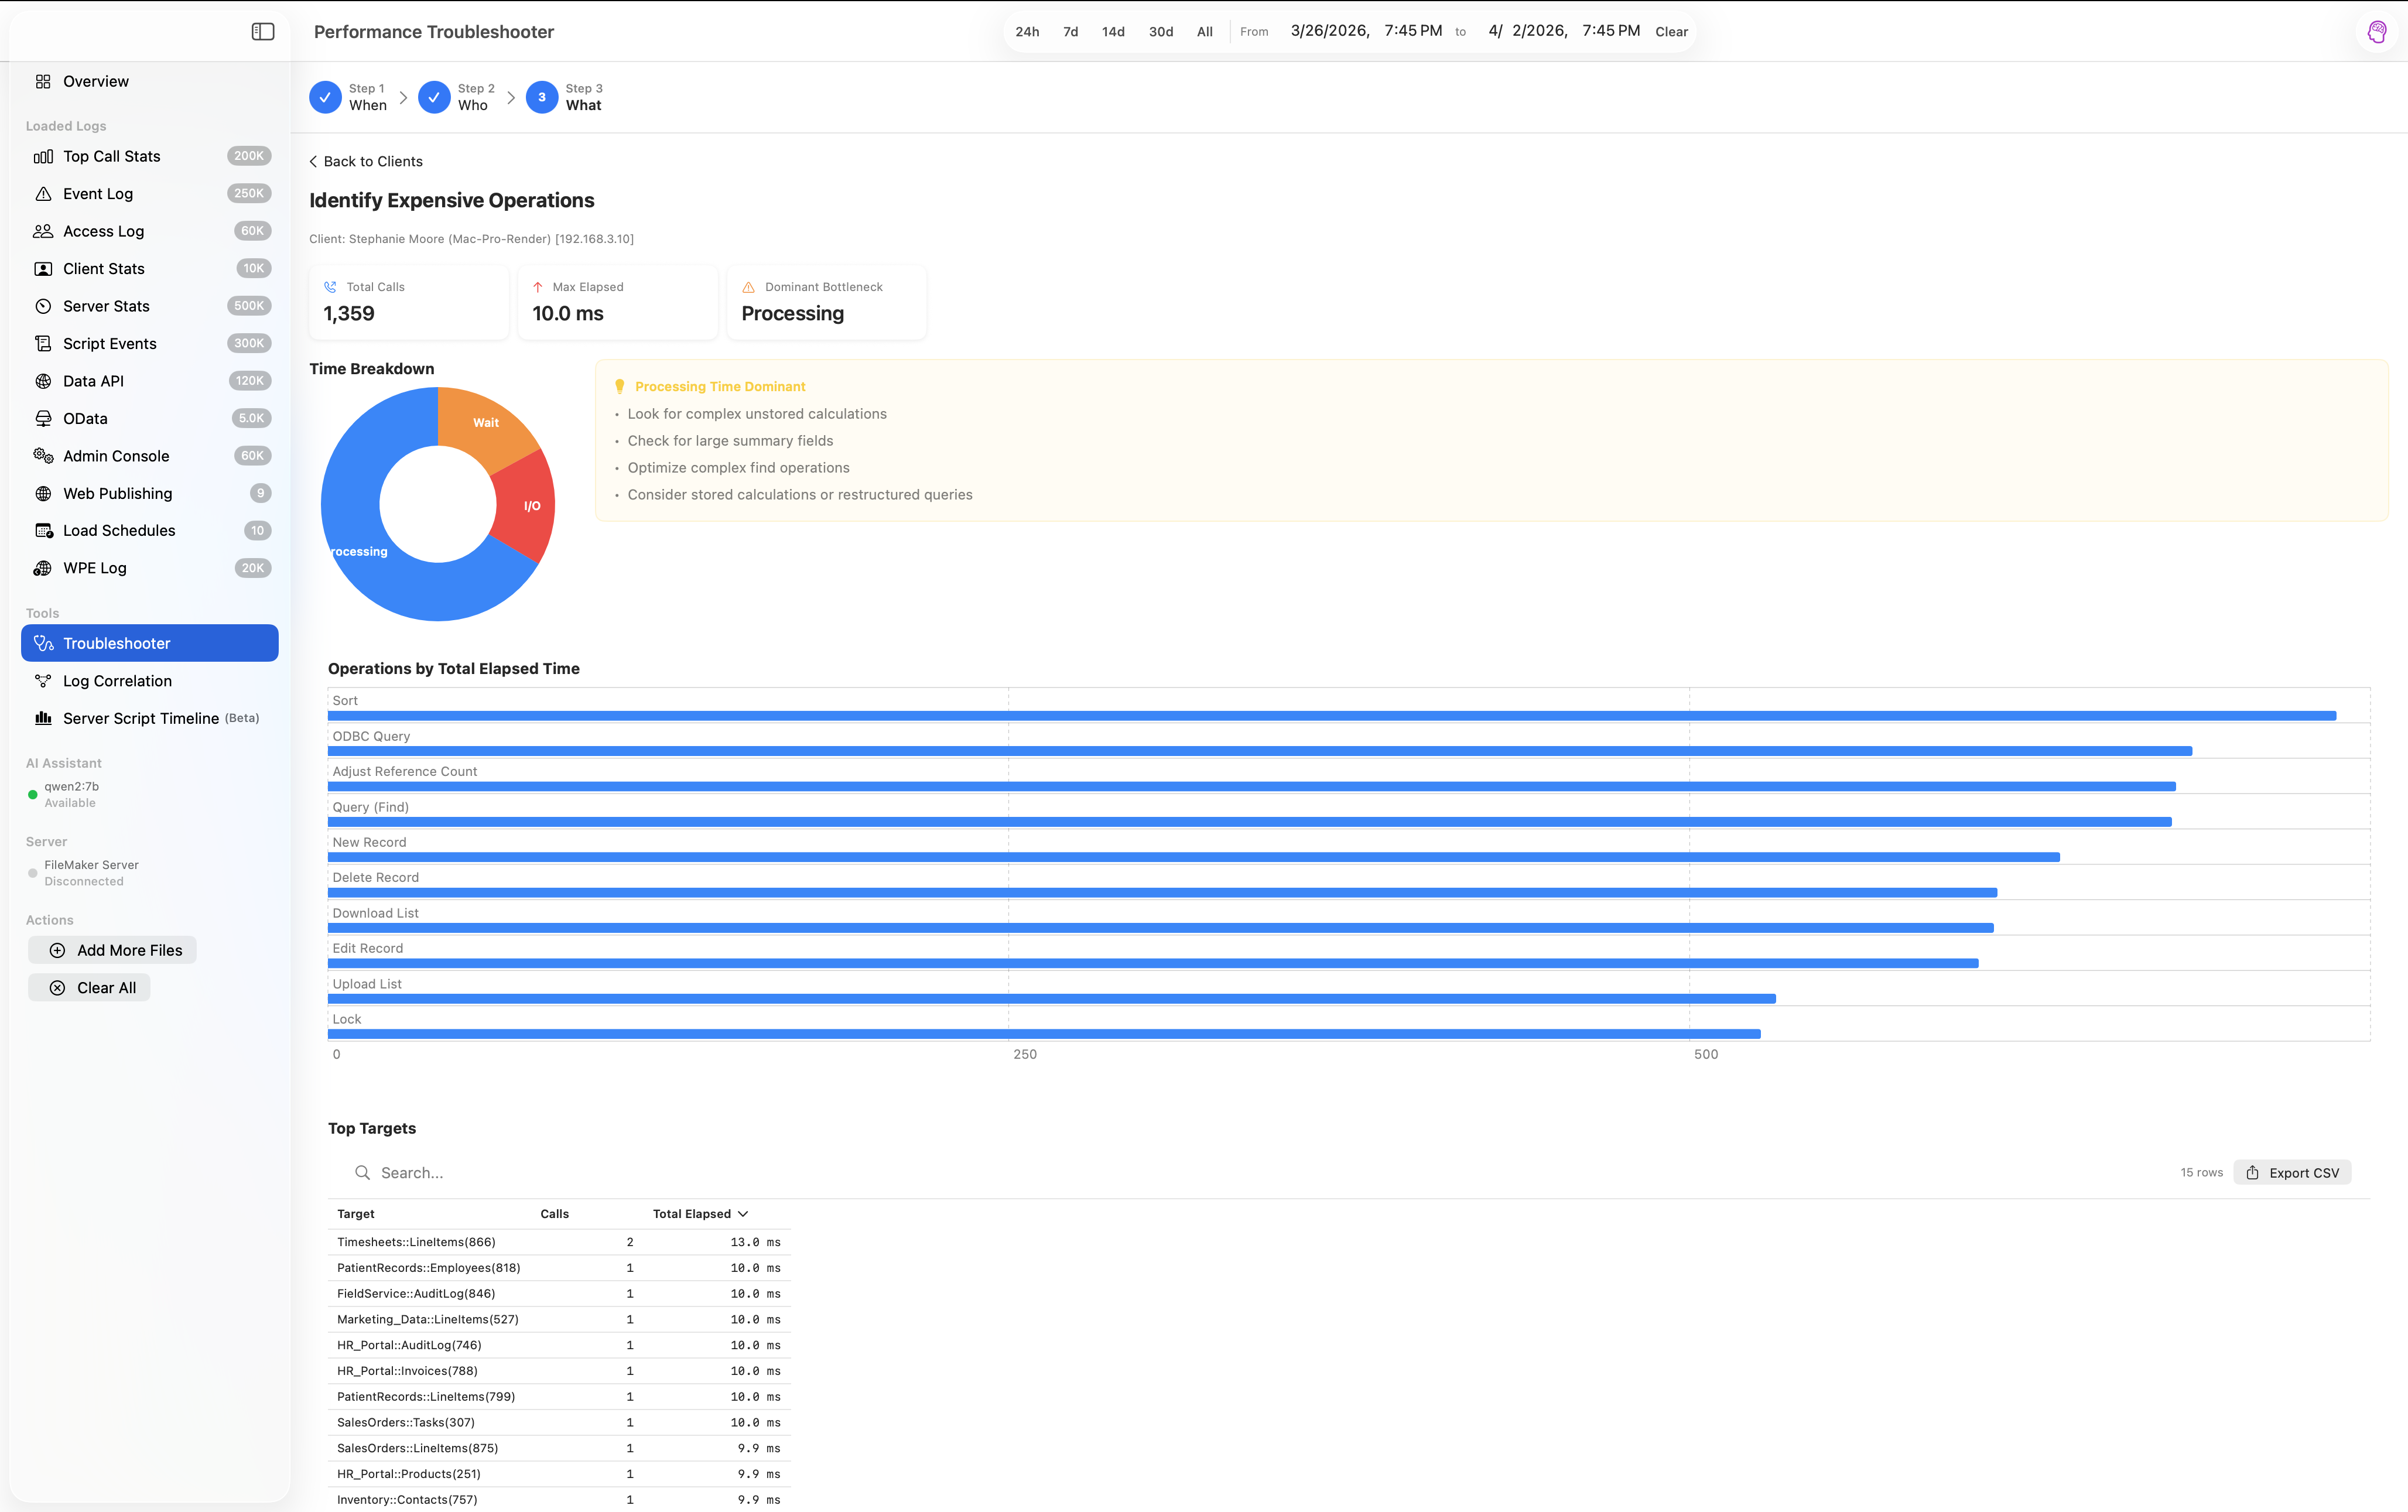The image size is (2408, 1512).
Task: Go back via Back to Clients chevron
Action: click(314, 161)
